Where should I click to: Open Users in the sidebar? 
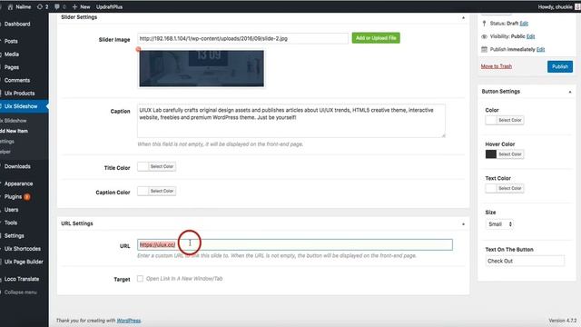(x=11, y=210)
